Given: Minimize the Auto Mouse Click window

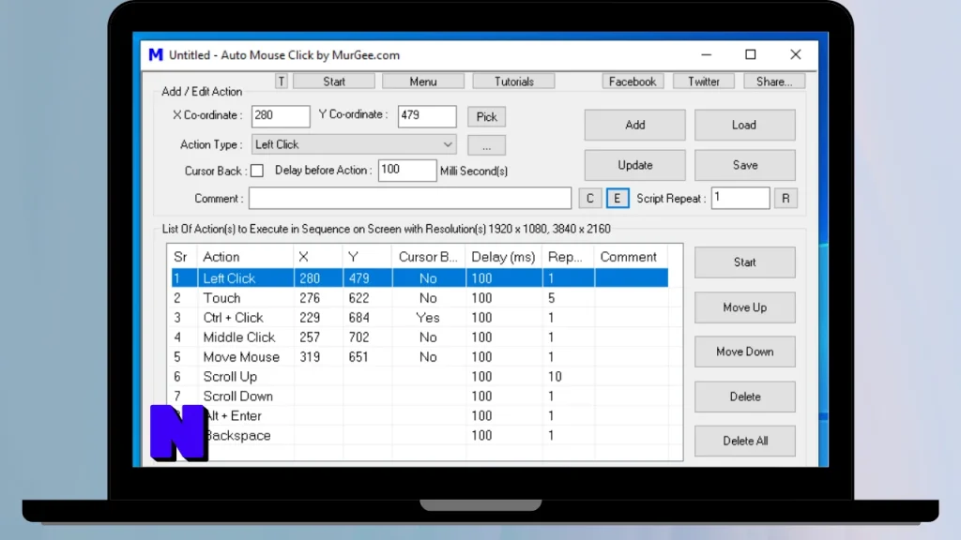Looking at the screenshot, I should pyautogui.click(x=707, y=54).
